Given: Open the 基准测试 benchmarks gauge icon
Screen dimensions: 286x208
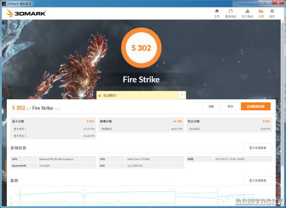Looking at the screenshot, I should pos(230,11).
